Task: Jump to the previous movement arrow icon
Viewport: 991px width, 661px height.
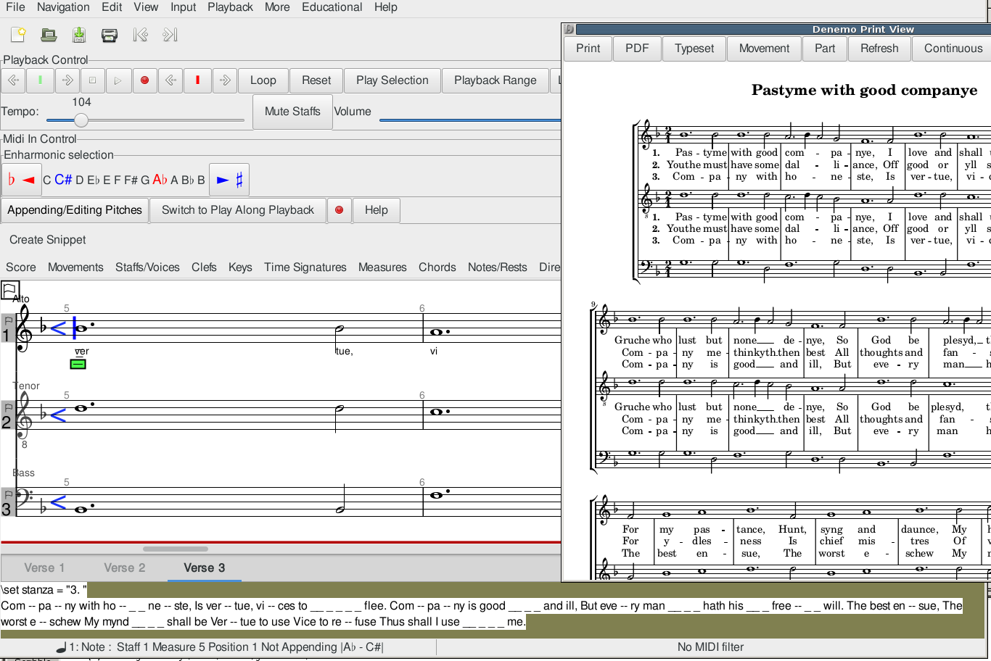Action: click(x=140, y=35)
